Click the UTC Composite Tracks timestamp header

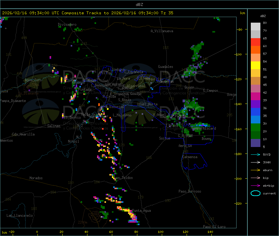[x=87, y=13]
